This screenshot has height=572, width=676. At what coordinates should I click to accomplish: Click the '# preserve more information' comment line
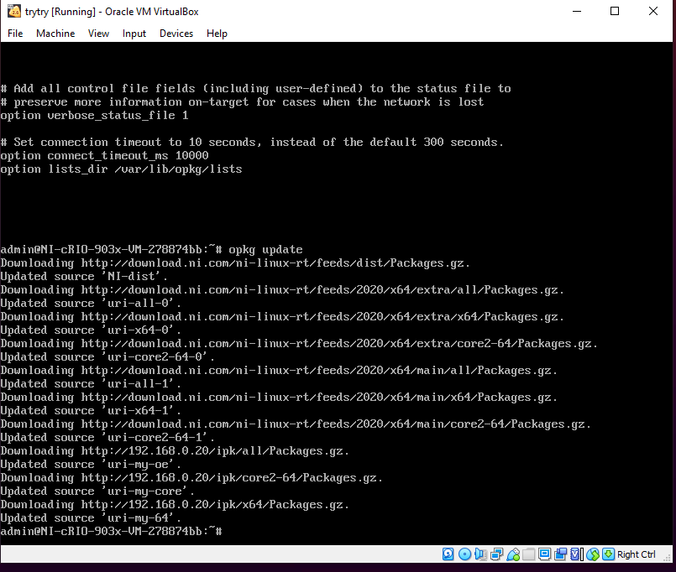click(242, 101)
